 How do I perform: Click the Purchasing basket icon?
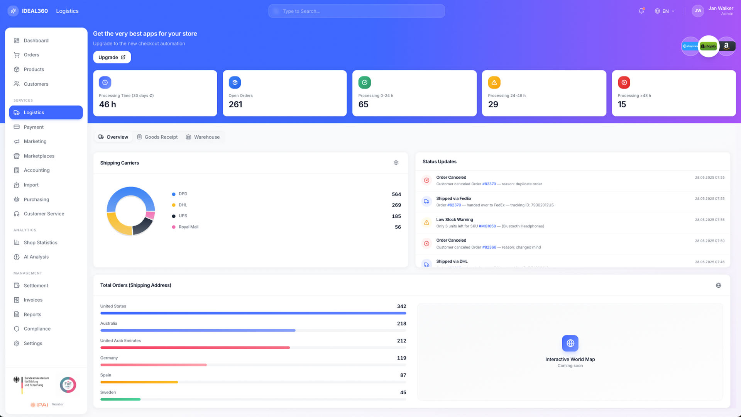pos(17,199)
